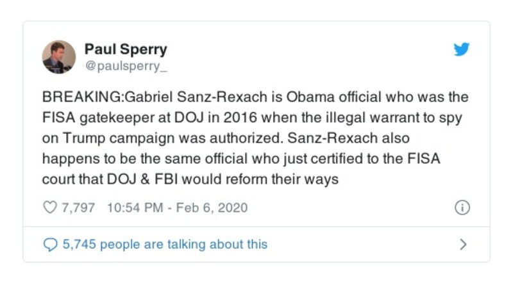Viewport: 513px width, 285px height.
Task: Open the tweet info circle icon
Action: (462, 208)
